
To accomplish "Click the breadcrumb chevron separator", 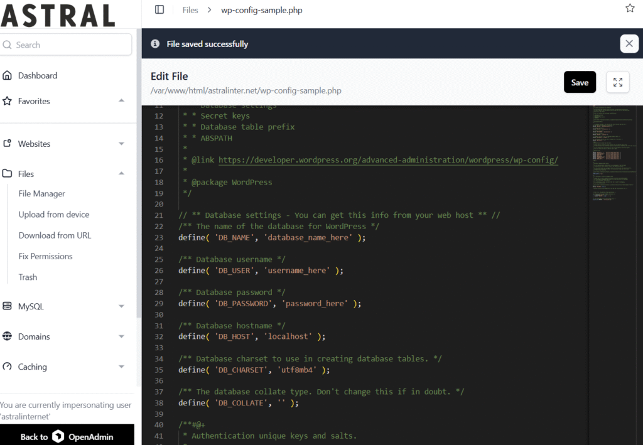I will tap(210, 10).
